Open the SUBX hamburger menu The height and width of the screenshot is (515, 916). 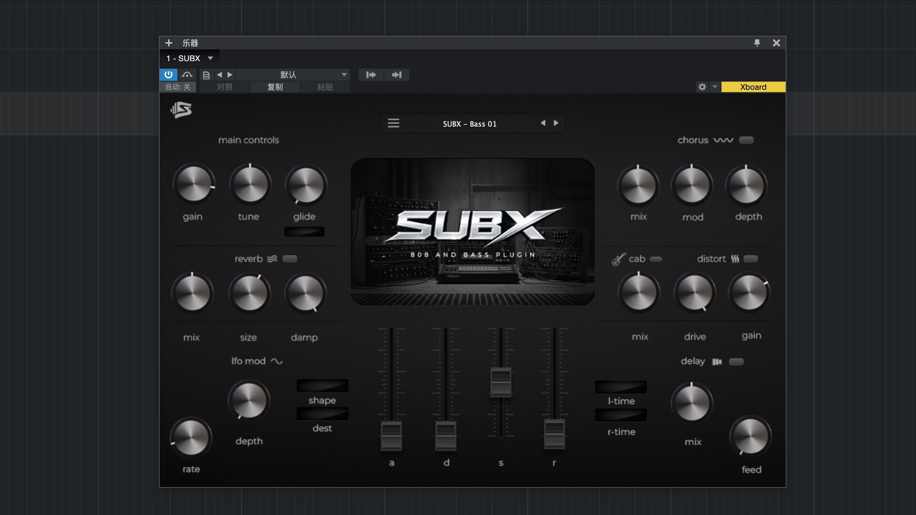[394, 123]
